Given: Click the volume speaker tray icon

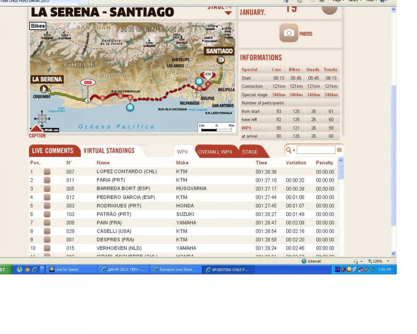Looking at the screenshot, I should point(343,269).
